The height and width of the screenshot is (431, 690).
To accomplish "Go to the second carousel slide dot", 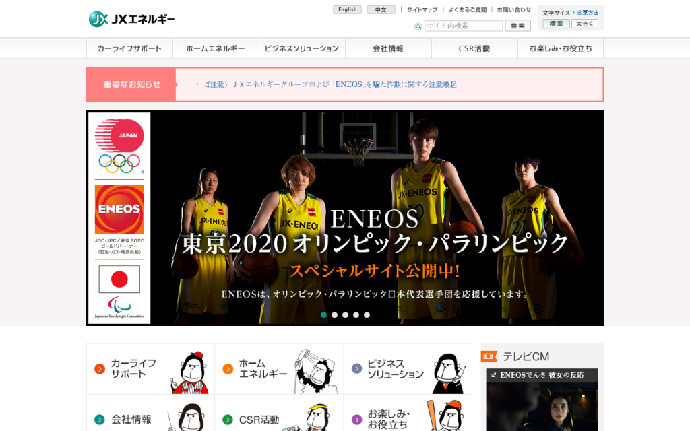I will [x=334, y=315].
